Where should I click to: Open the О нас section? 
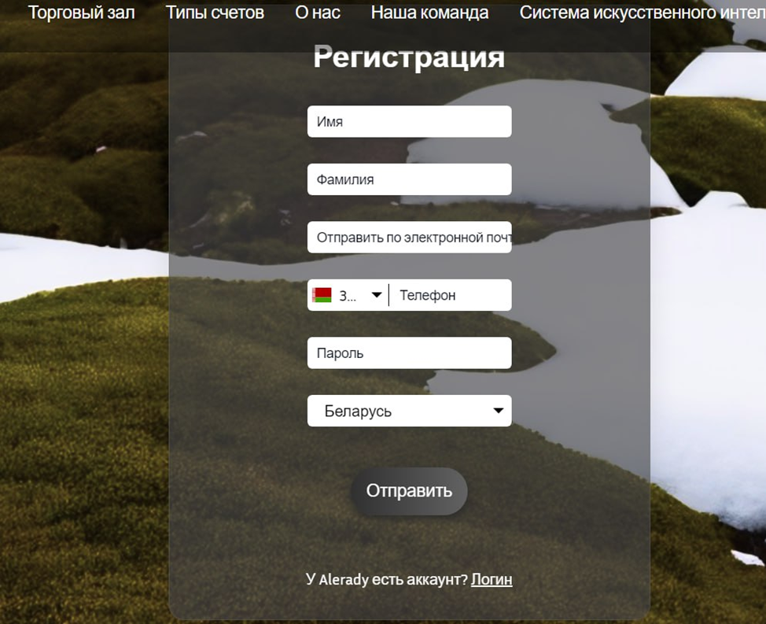318,13
